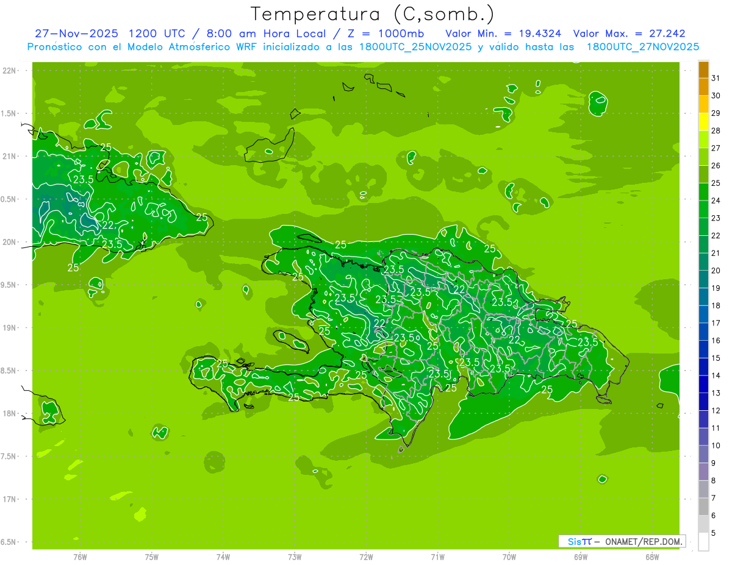Screen dimensions: 732x565
Task: Click the 'Valor Min. = 19.4324' text
Action: click(x=503, y=34)
